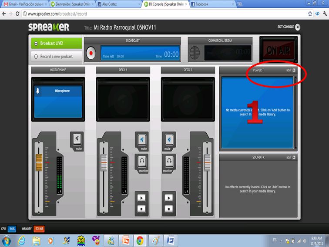The image size is (329, 247).
Task: Stop Deck 1 playback
Action: 141,209
